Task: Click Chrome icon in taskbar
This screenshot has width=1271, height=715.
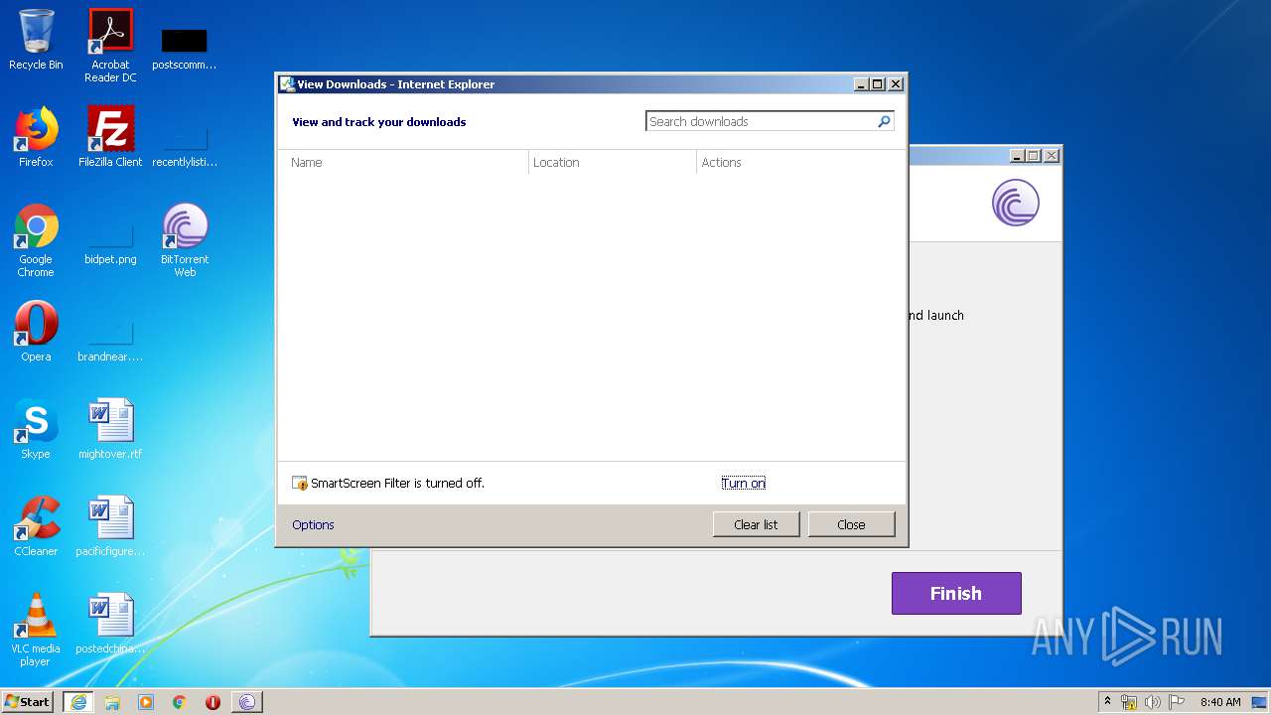Action: pyautogui.click(x=180, y=702)
